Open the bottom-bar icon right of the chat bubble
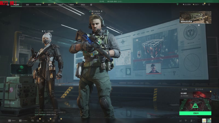Image resolution: width=219 pixels, height=123 pixels. 38,121
